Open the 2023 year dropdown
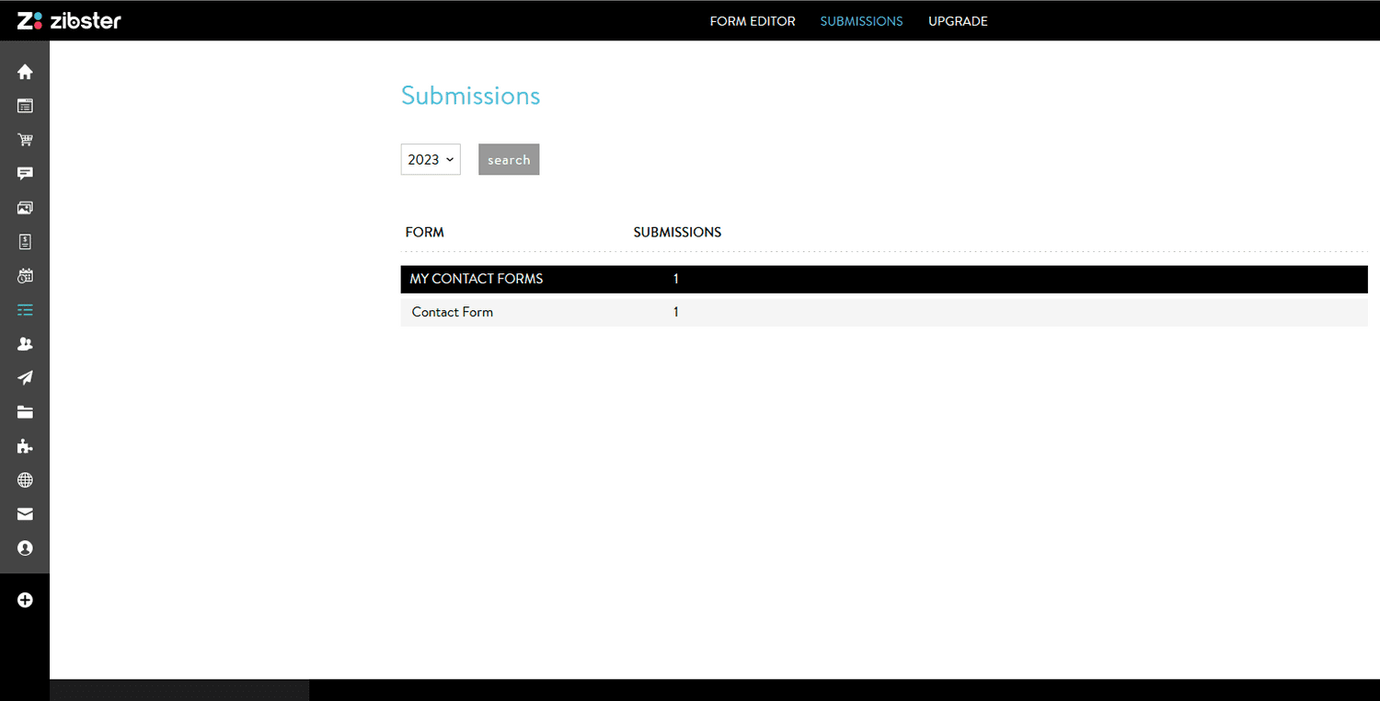Viewport: 1380px width, 701px height. (x=430, y=159)
